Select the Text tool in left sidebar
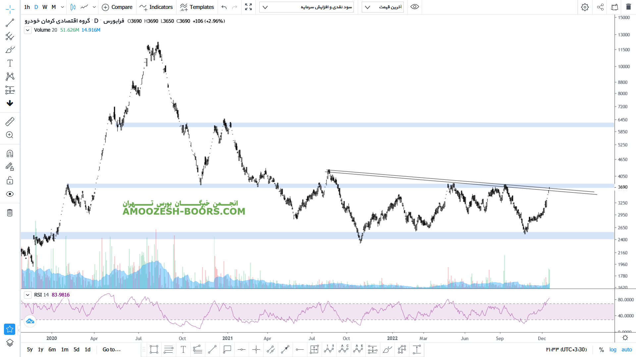The width and height of the screenshot is (636, 357). pyautogui.click(x=10, y=63)
